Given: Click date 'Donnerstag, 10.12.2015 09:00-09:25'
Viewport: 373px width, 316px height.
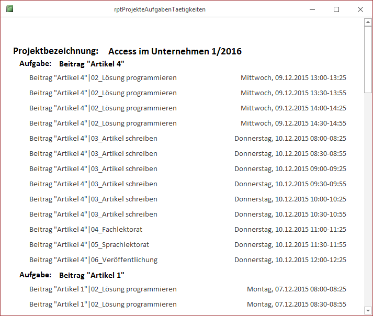Looking at the screenshot, I should pyautogui.click(x=290, y=169).
